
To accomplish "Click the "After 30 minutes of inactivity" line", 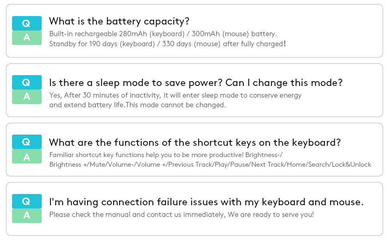I will 175,95.
